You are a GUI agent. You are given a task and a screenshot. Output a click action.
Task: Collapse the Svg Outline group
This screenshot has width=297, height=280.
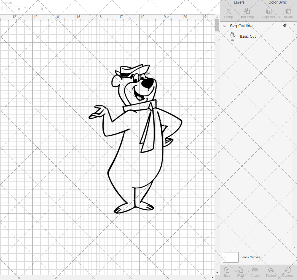click(225, 26)
